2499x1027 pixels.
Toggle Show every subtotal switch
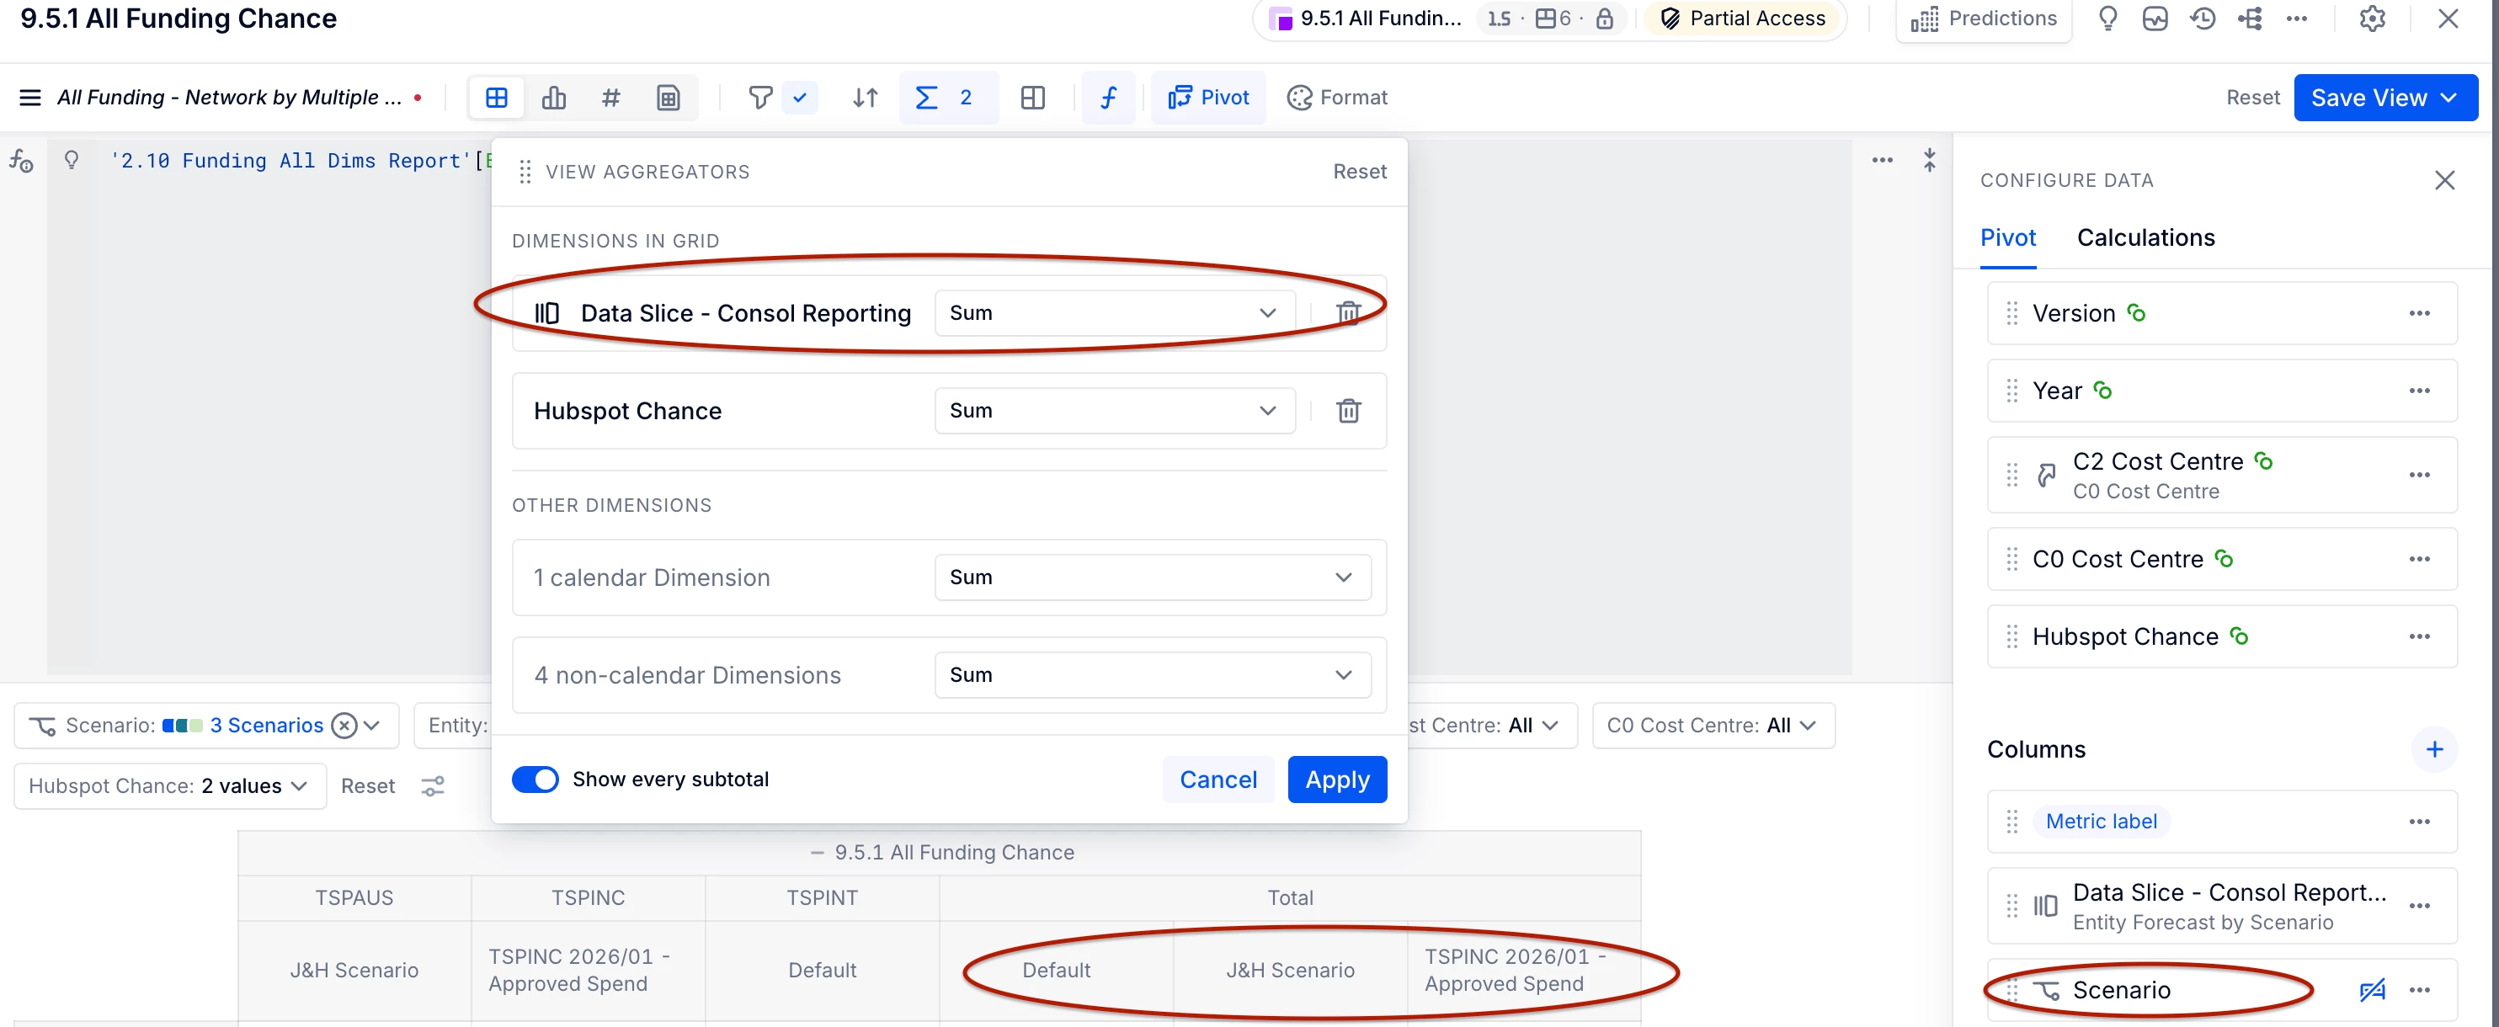point(535,780)
